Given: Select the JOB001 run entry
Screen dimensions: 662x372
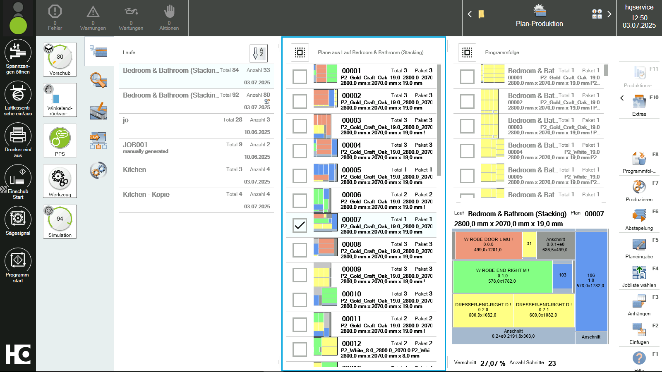Looking at the screenshot, I should pos(196,150).
